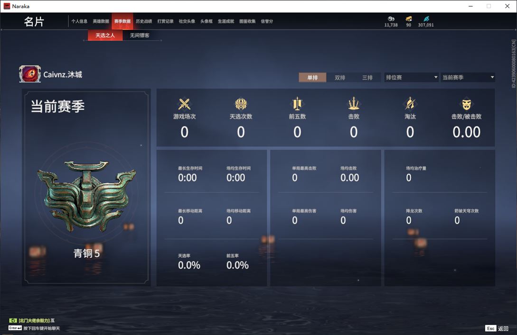The height and width of the screenshot is (335, 517).
Task: Click the green chat channel message text
Action: (x=36, y=320)
